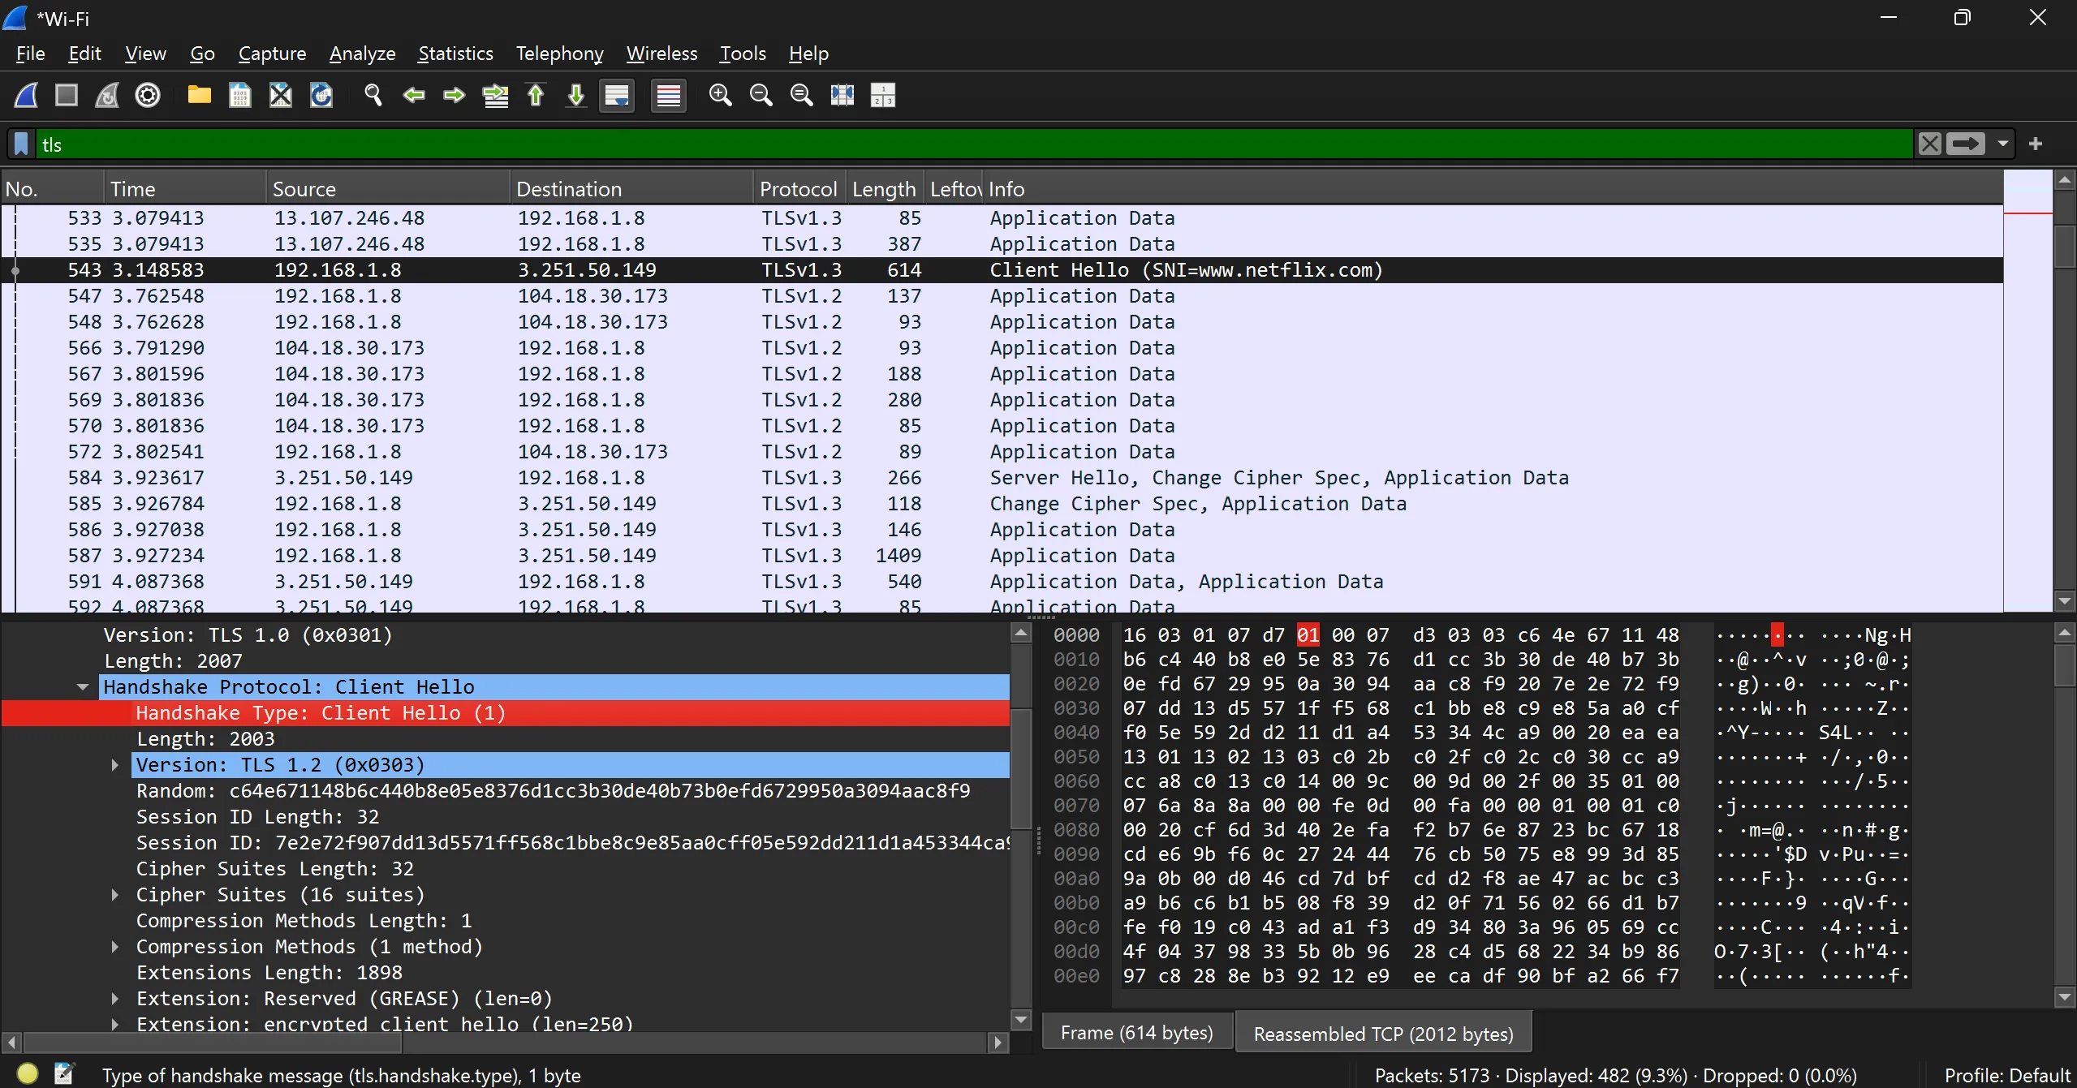2077x1088 pixels.
Task: Clear the display filter with X button
Action: pyautogui.click(x=1929, y=144)
